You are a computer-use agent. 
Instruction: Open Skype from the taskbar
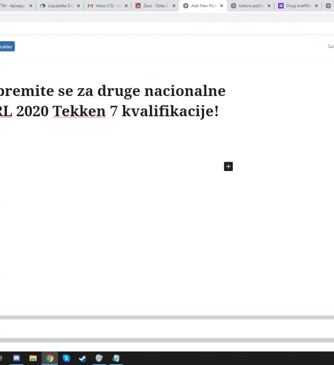(66, 358)
